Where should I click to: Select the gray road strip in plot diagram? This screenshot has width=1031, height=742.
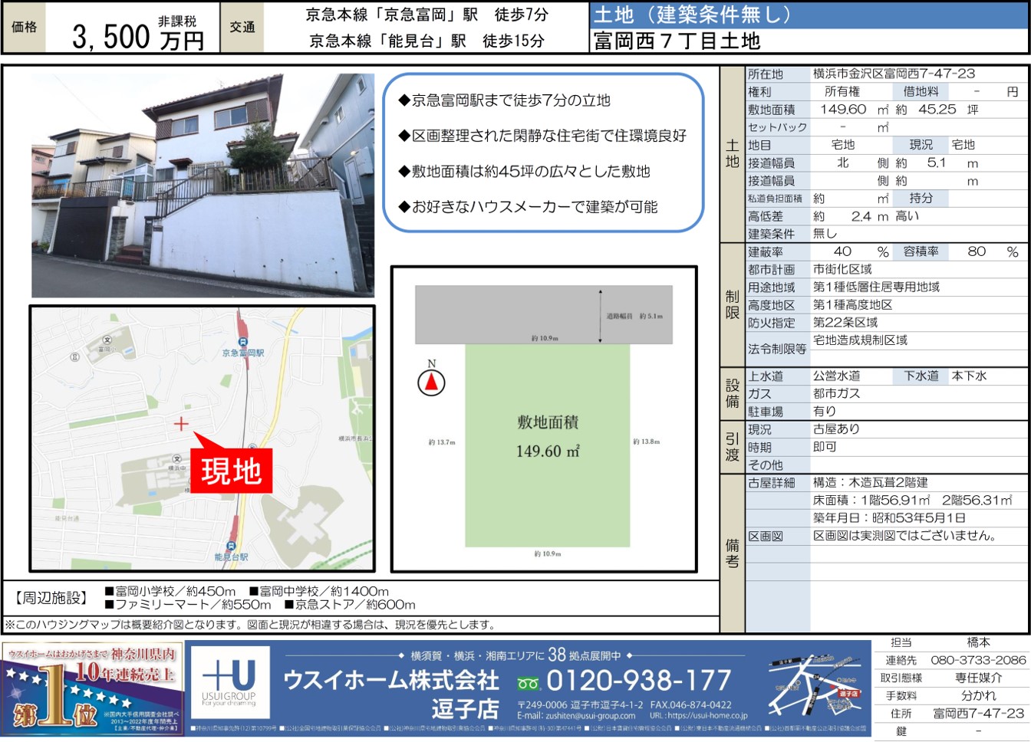(543, 314)
